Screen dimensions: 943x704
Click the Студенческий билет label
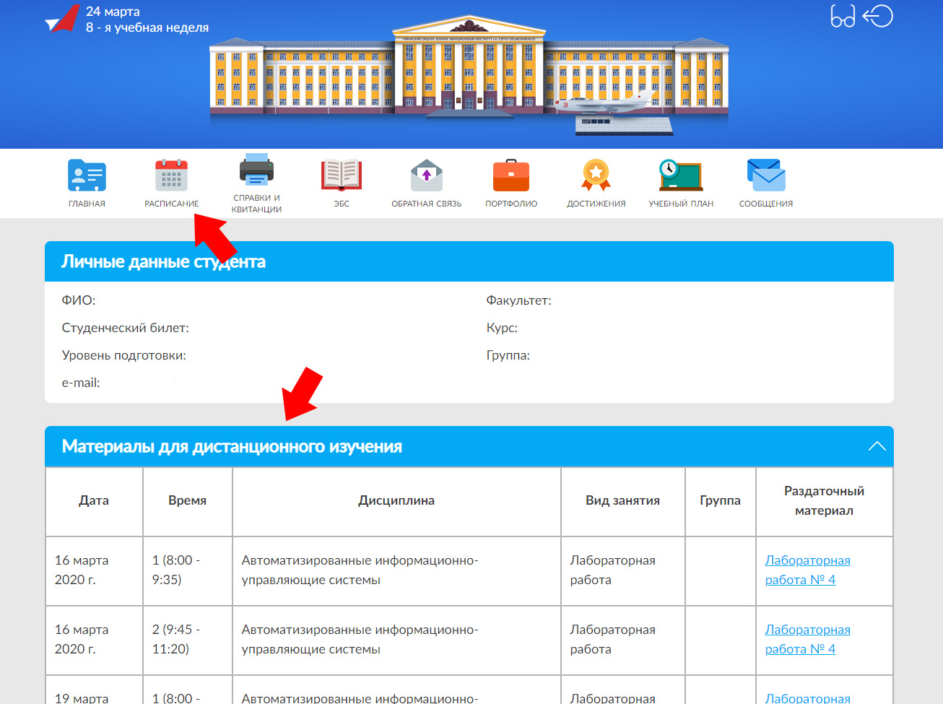point(126,328)
